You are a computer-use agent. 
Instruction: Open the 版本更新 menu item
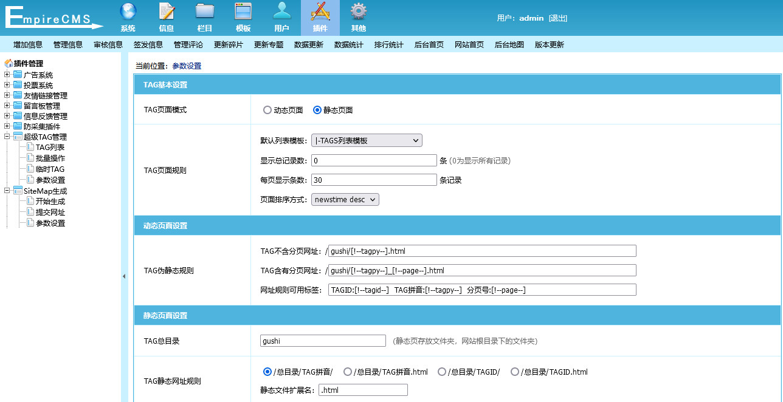coord(550,44)
